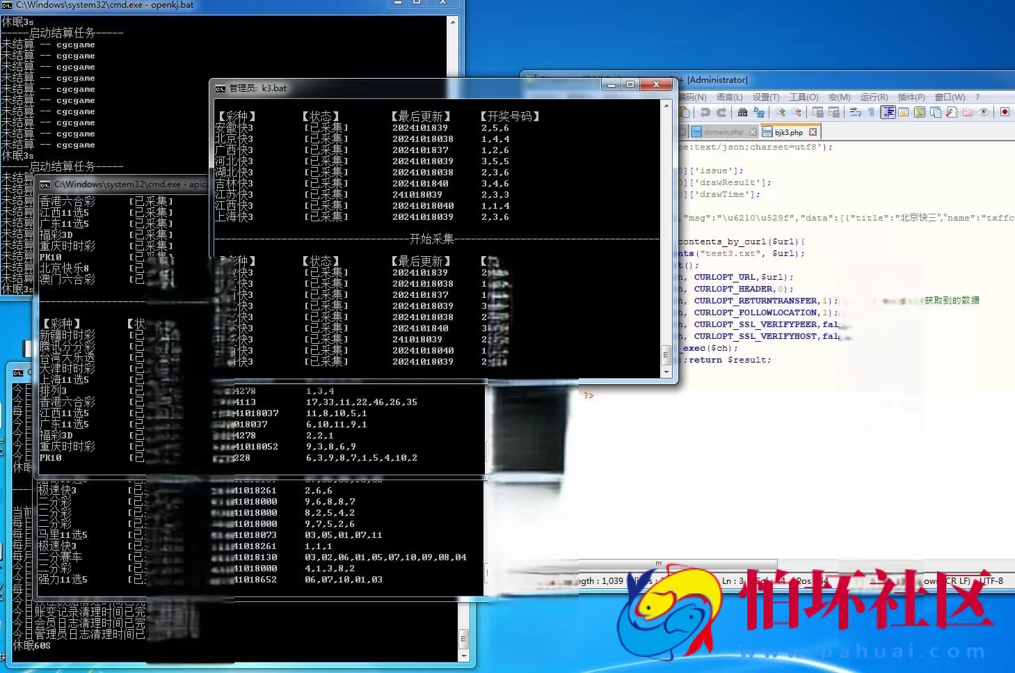The height and width of the screenshot is (673, 1015).
Task: Open the 插件(P) menu
Action: [911, 97]
